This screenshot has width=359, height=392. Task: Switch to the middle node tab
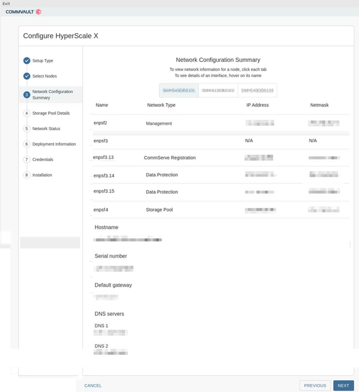point(218,90)
